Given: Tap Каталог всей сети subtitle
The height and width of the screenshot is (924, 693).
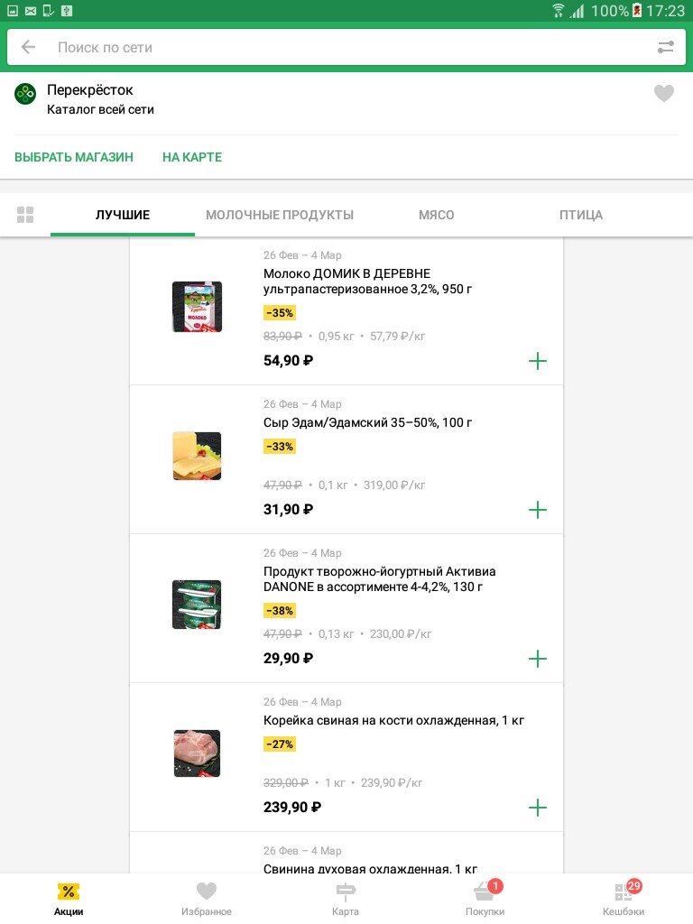Looking at the screenshot, I should (x=100, y=109).
